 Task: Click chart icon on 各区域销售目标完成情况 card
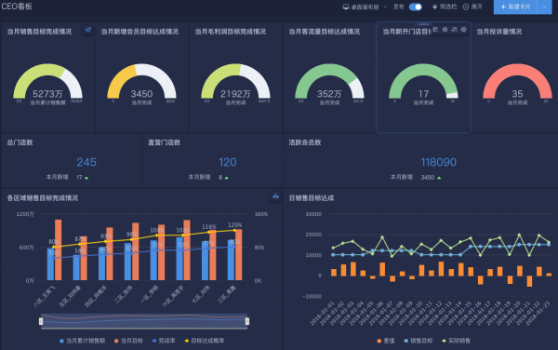(275, 196)
